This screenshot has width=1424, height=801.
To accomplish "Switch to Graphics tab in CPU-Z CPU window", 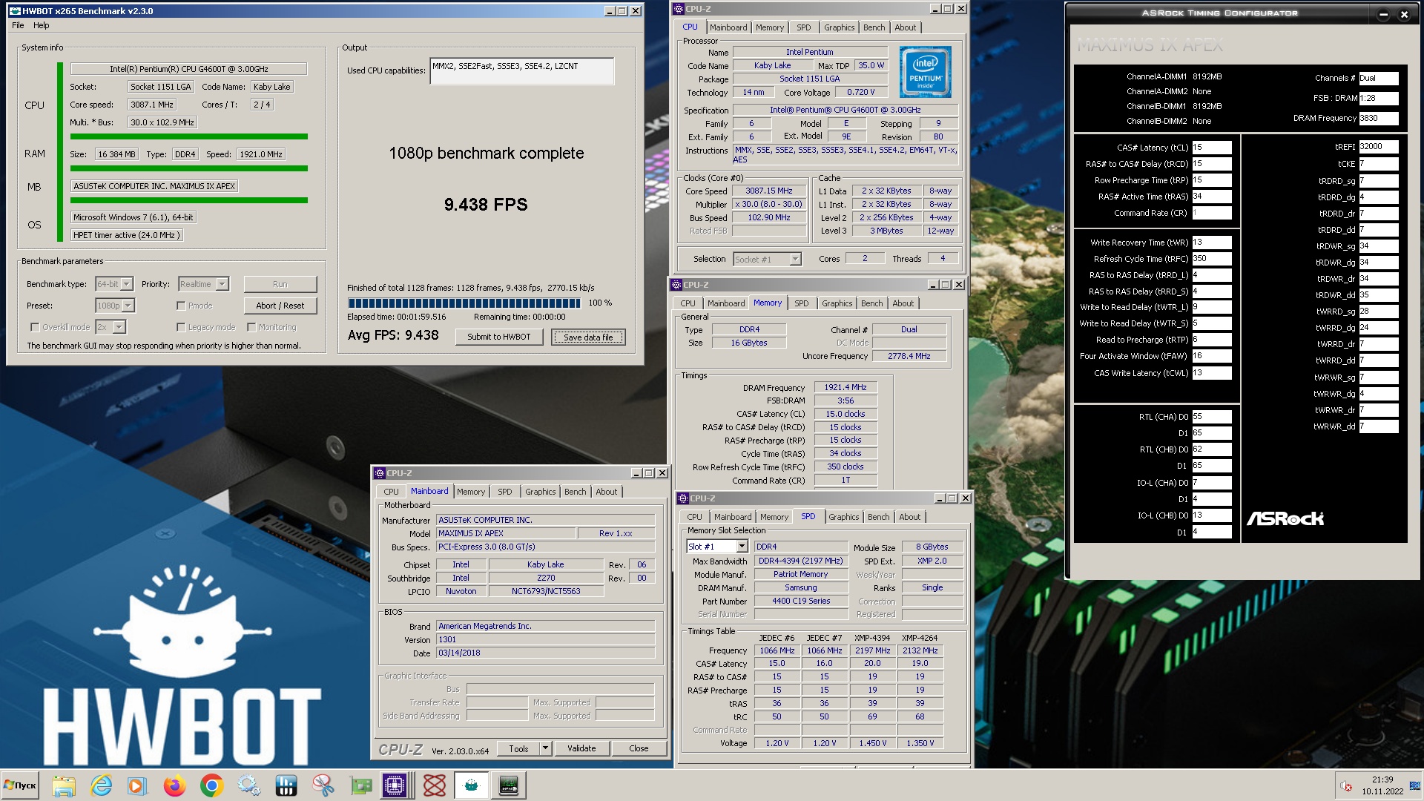I will click(839, 27).
